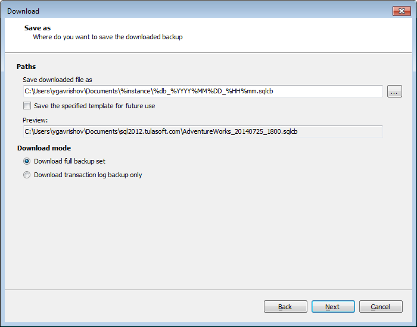
Task: Open the browse dialog with the ellipsis button
Action: [394, 92]
